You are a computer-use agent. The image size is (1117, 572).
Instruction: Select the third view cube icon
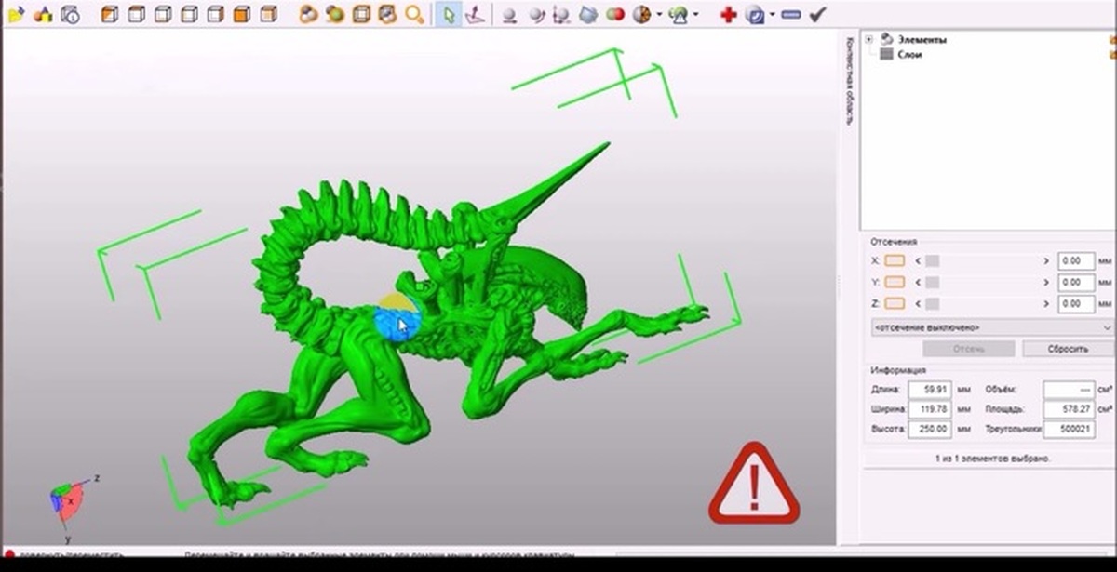pyautogui.click(x=163, y=14)
